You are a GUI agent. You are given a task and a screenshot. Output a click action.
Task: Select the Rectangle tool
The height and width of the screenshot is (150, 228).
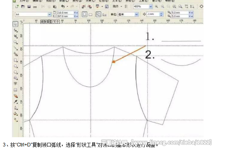click(x=16, y=60)
